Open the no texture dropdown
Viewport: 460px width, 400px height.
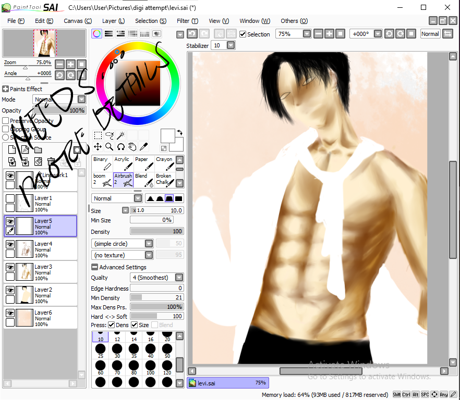149,255
